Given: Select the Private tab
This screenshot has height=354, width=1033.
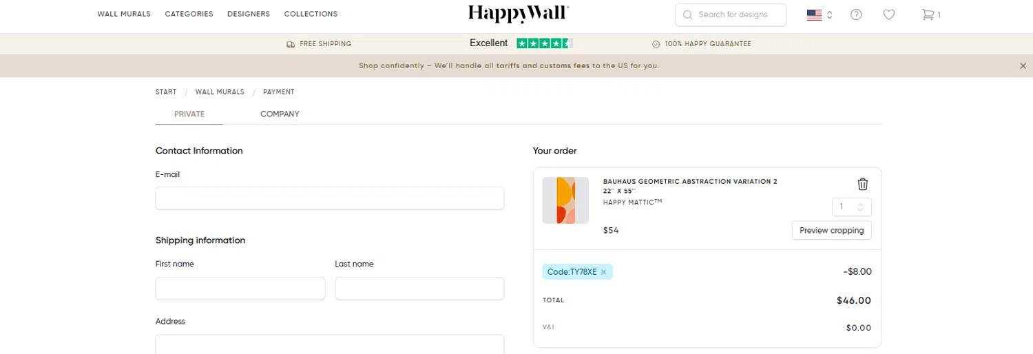Looking at the screenshot, I should coord(189,114).
